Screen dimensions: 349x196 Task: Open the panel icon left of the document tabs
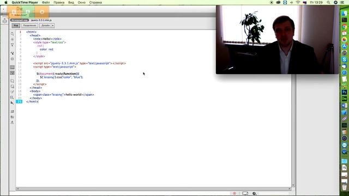point(5,21)
